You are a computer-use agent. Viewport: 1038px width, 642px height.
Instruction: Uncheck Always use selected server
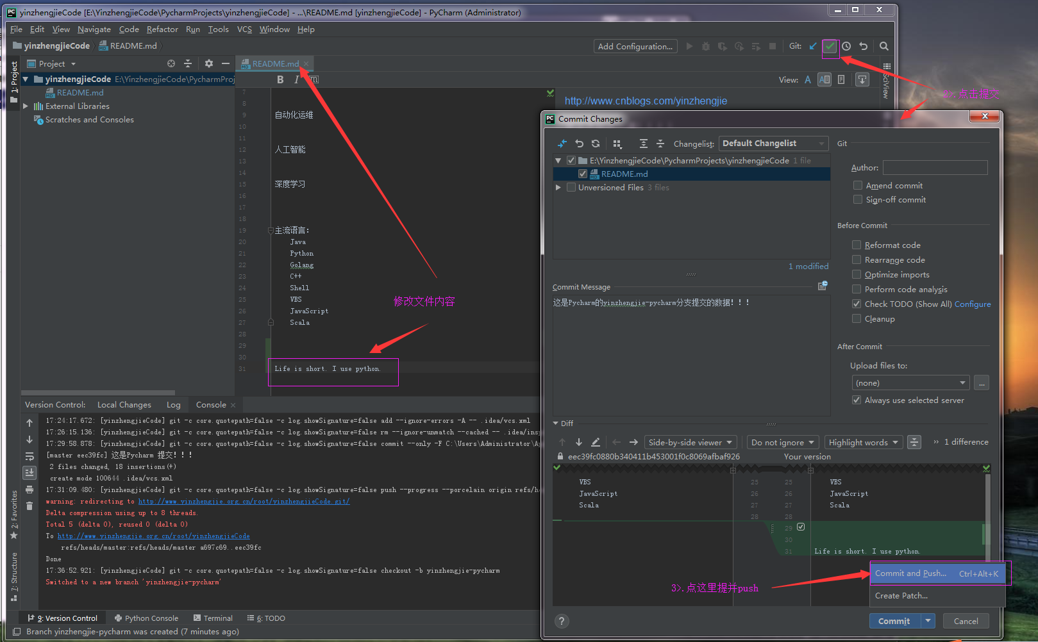tap(857, 400)
